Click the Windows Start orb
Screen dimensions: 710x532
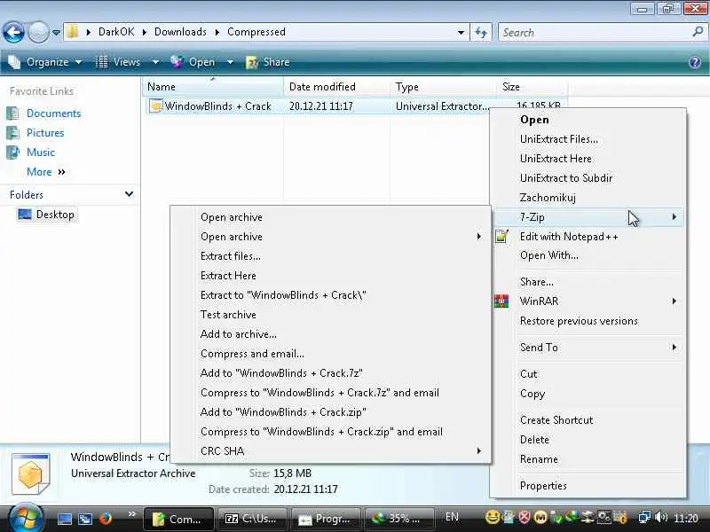(x=26, y=518)
